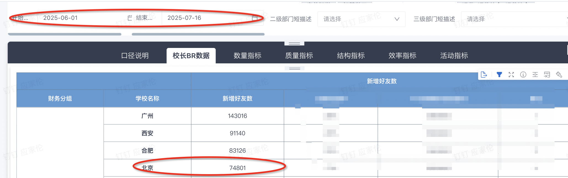Viewport: 568px width, 178px height.
Task: Click the collapse handle above the tab bar
Action: (294, 44)
